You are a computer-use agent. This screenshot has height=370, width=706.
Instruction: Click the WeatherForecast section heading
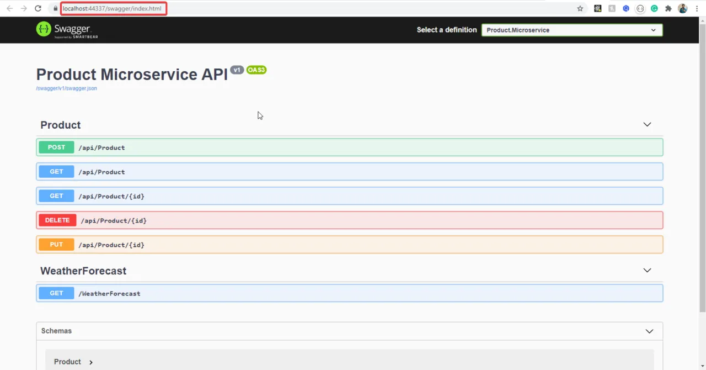(83, 271)
